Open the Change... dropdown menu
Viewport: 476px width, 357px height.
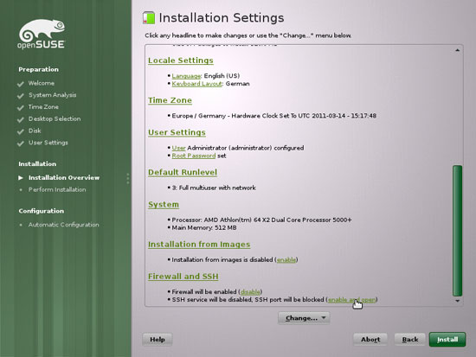tap(304, 318)
